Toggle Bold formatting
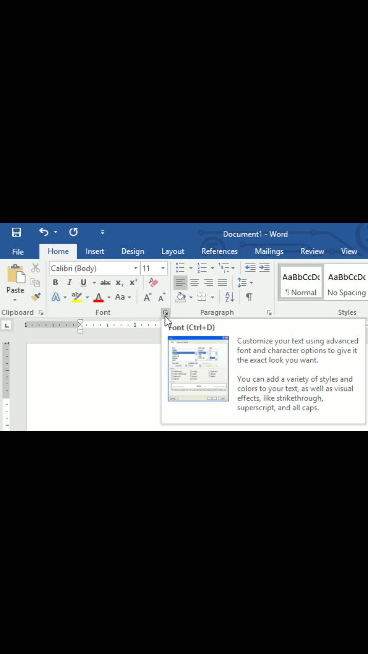The width and height of the screenshot is (368, 654). [x=55, y=283]
